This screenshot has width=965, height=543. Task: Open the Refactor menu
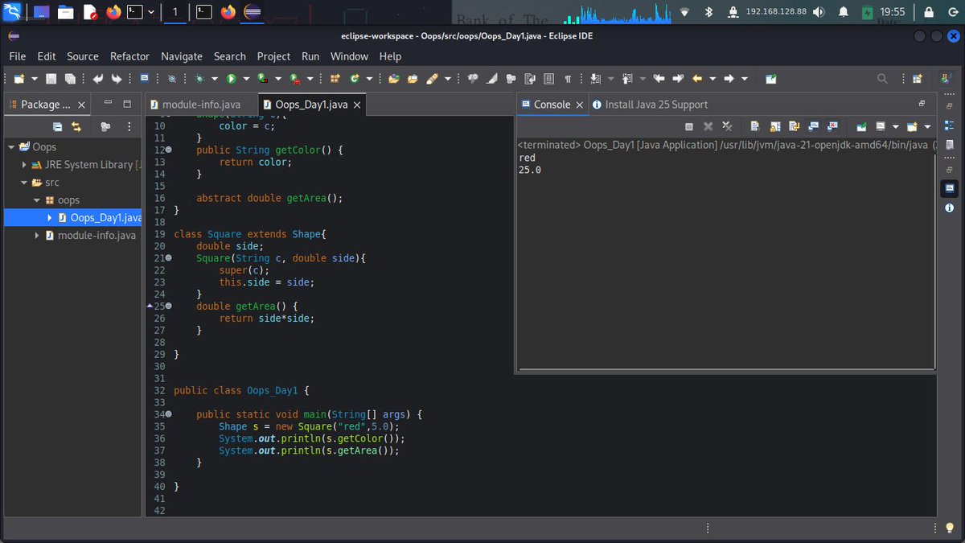tap(129, 56)
